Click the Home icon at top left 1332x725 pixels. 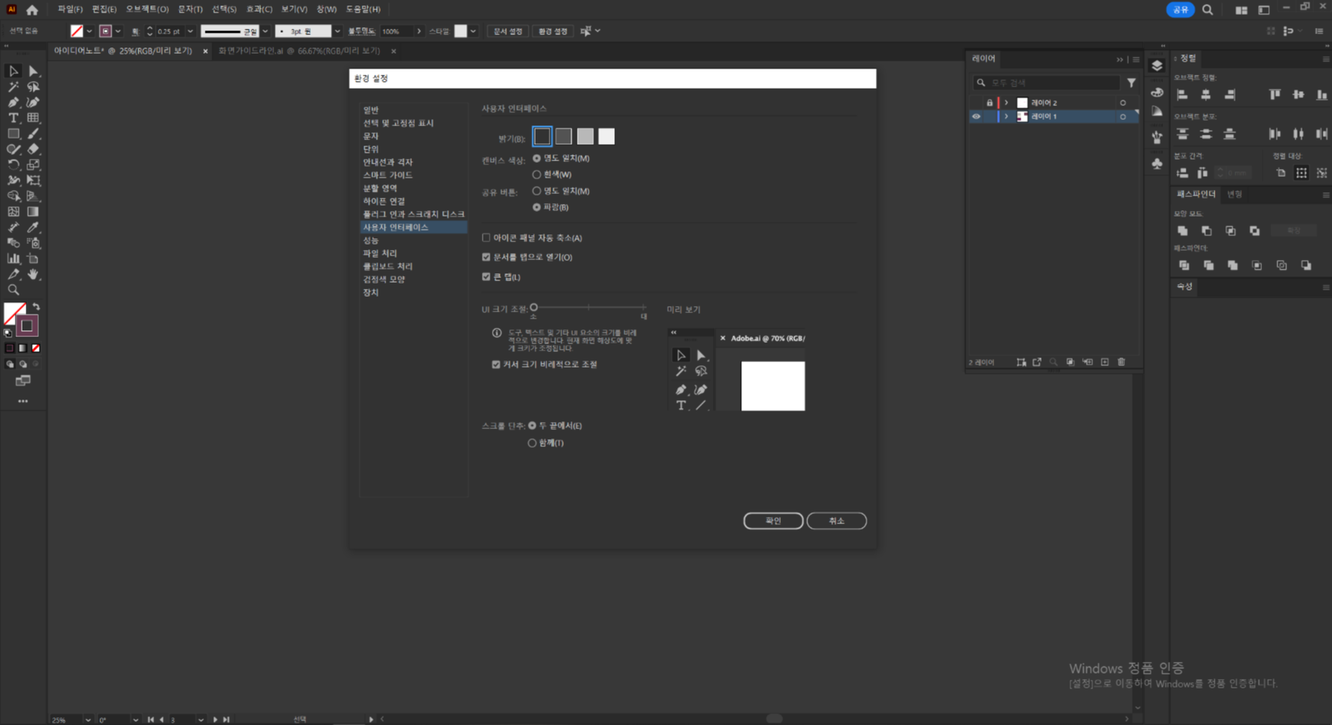point(32,10)
